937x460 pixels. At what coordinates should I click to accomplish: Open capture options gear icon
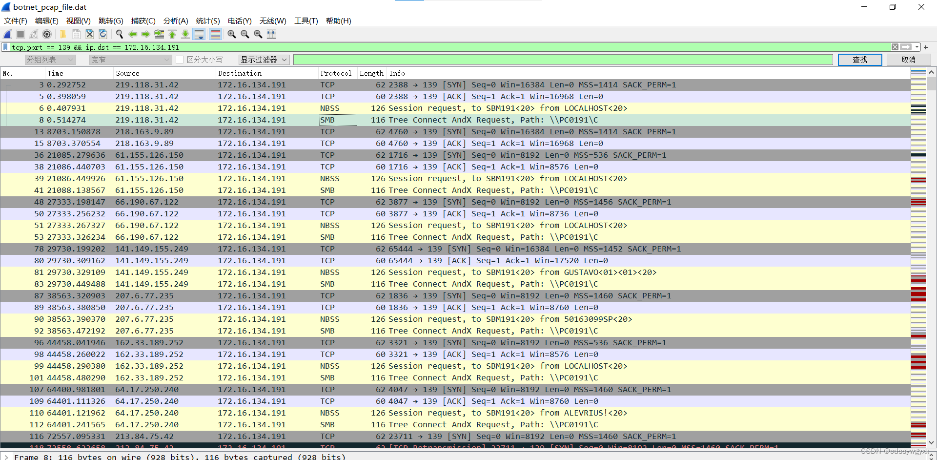[47, 34]
